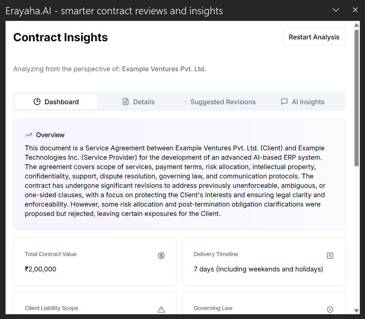Click the small dot icon before Suggested Revisions
This screenshot has height=319, width=365.
click(186, 102)
